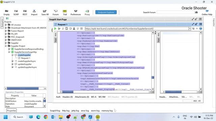Submit request with the green play button
Screen dimensions: 216x121
(x=55, y=29)
